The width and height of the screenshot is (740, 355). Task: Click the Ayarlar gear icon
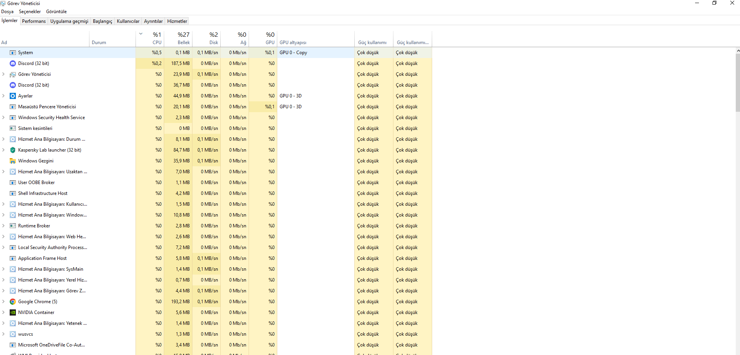coord(13,96)
